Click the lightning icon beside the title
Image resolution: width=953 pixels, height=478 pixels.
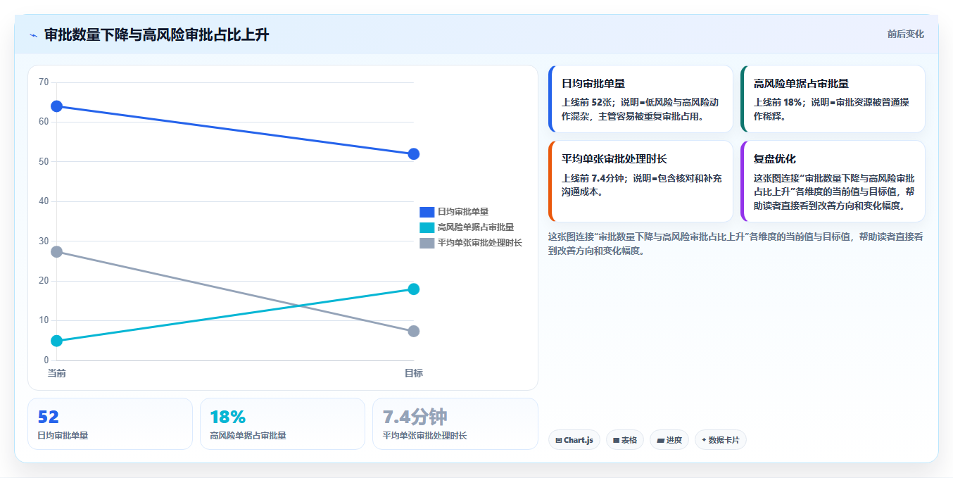[33, 35]
